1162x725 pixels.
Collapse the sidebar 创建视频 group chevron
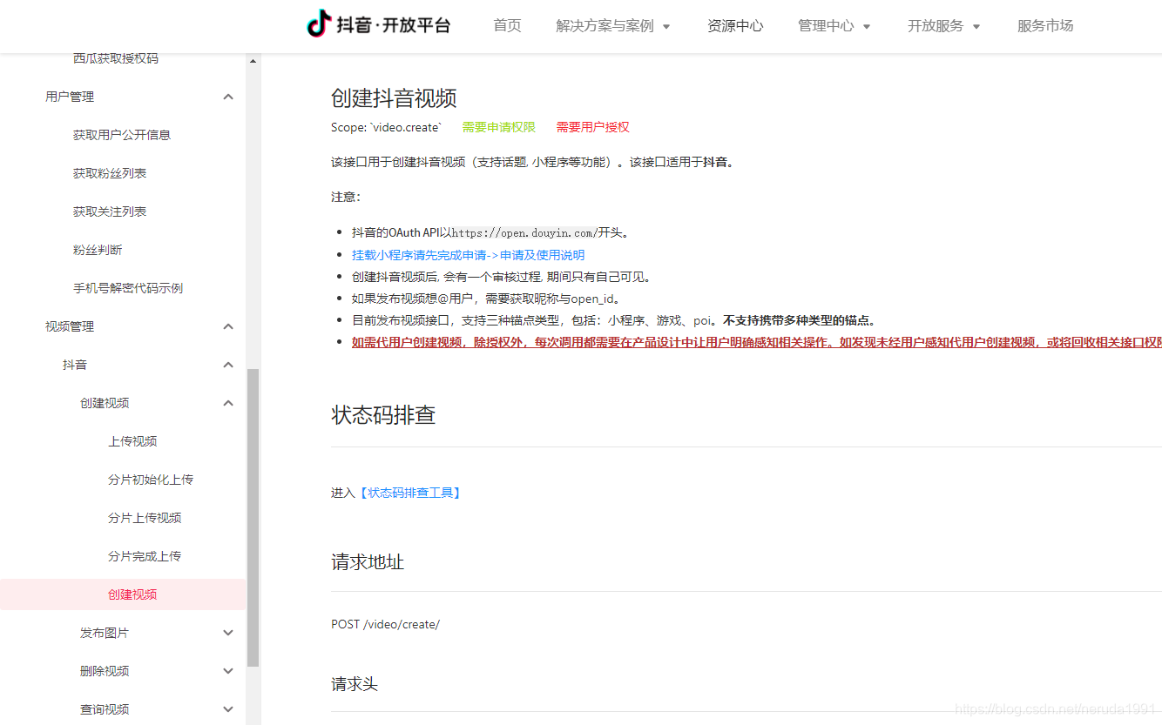click(x=228, y=403)
